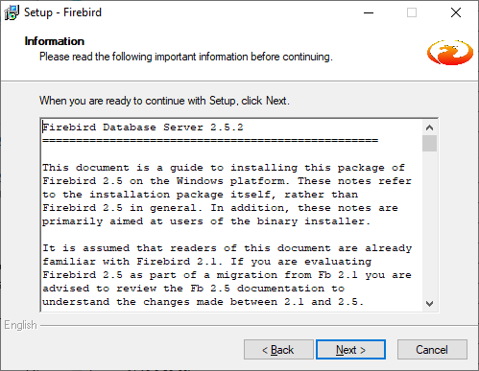Image resolution: width=479 pixels, height=371 pixels.
Task: Click the 'Information' page heading
Action: click(x=55, y=41)
